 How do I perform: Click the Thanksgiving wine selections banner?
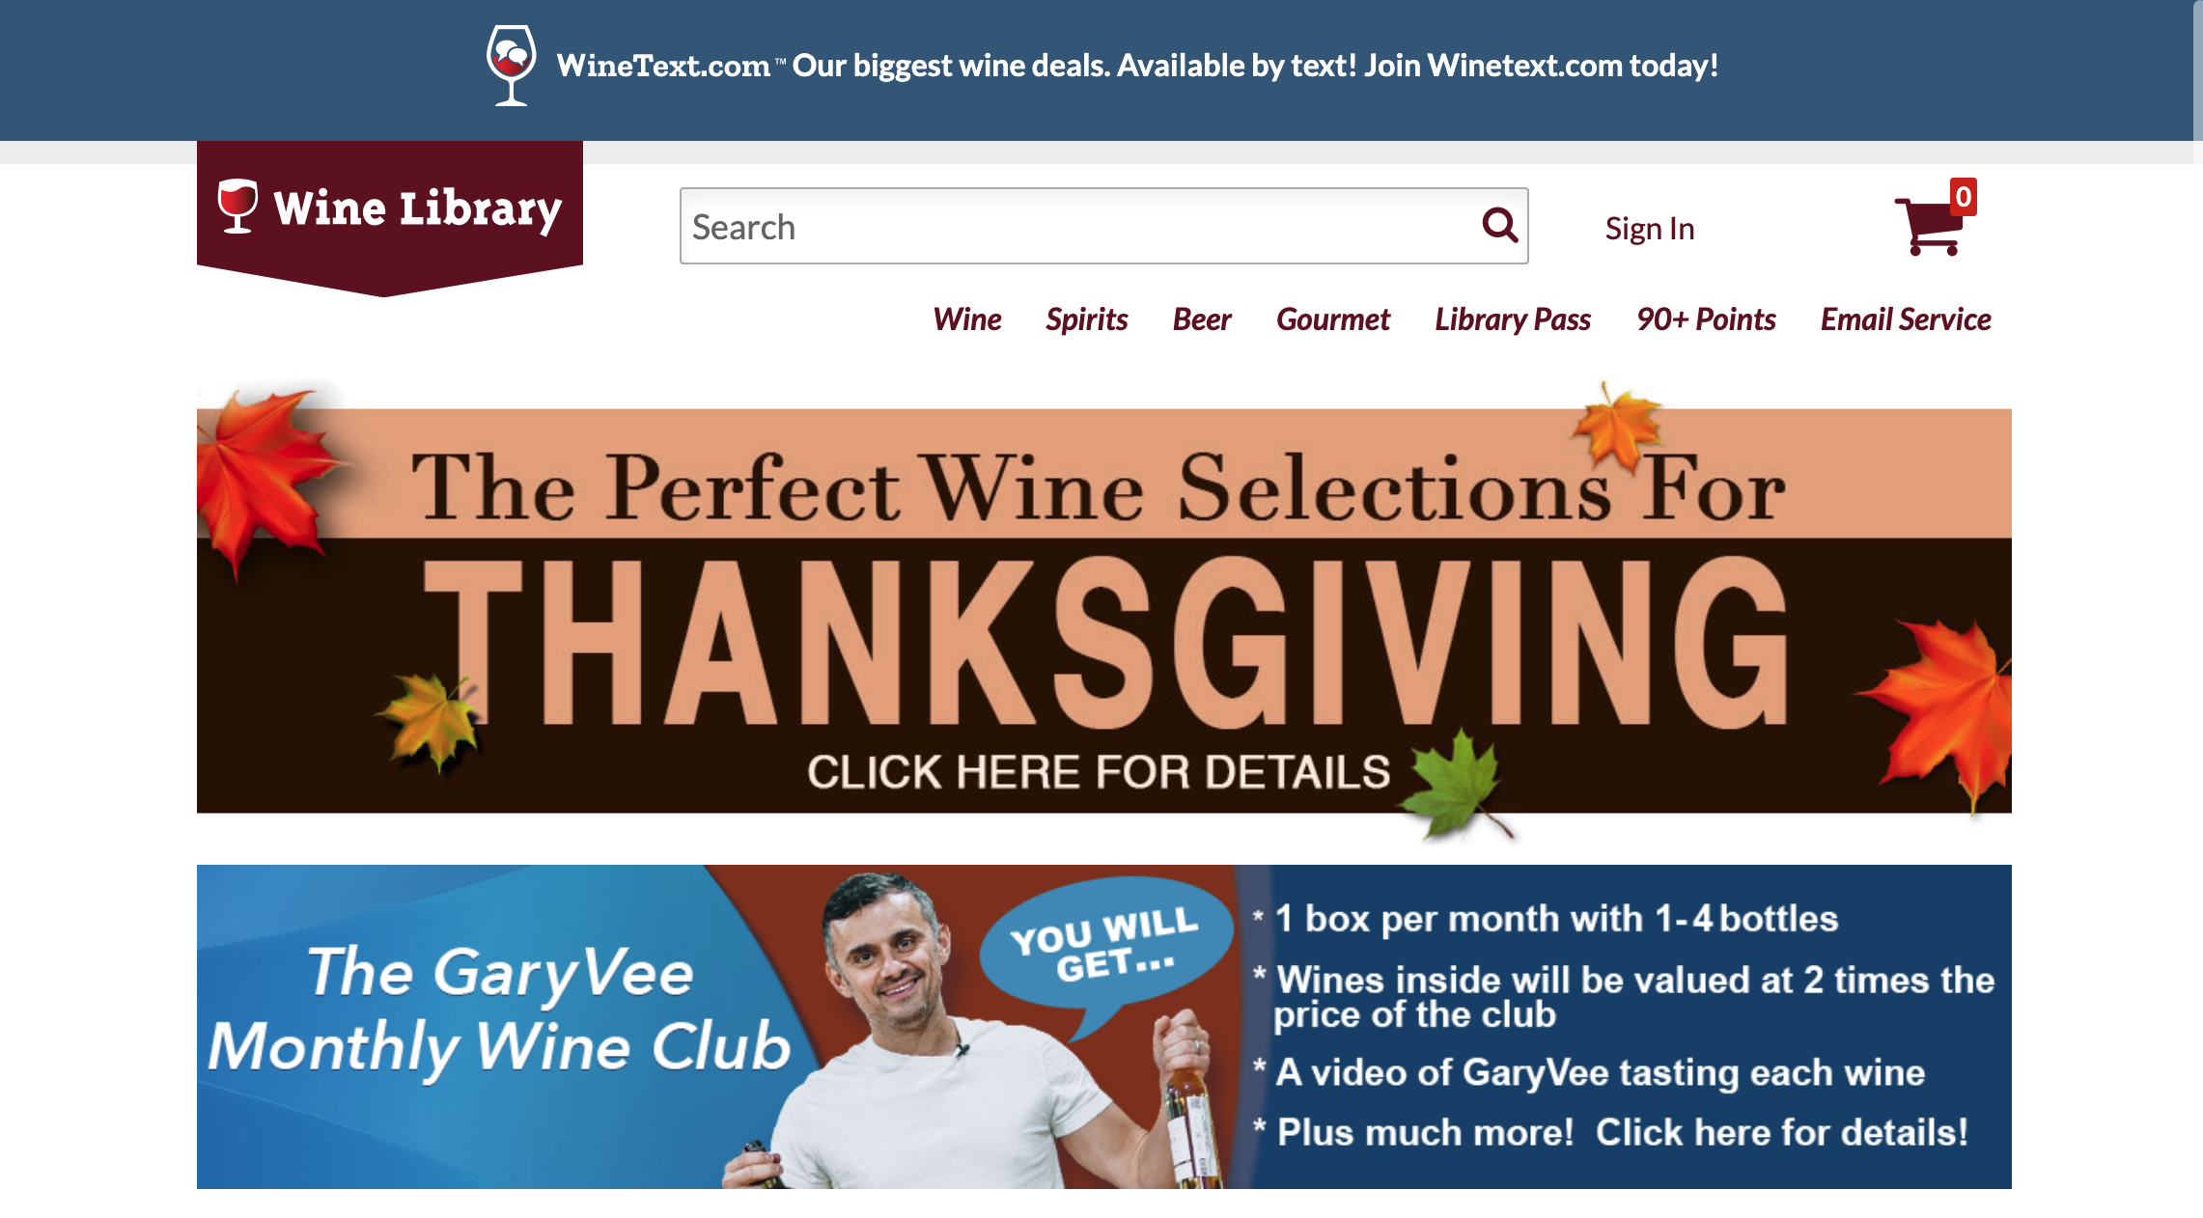1104,610
